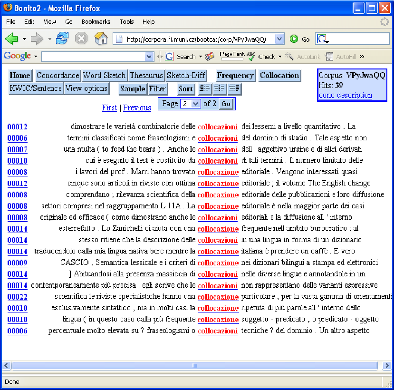The image size is (394, 390).
Task: Switch to the Collocation tab
Action: [x=279, y=75]
